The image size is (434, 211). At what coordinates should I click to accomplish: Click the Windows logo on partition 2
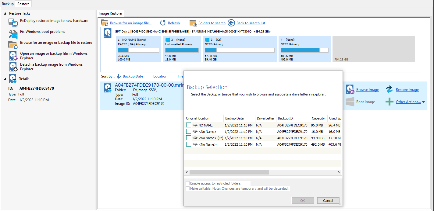click(168, 40)
